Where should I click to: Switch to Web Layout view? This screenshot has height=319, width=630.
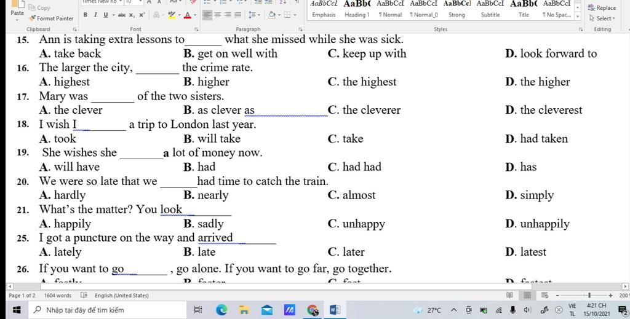point(545,295)
